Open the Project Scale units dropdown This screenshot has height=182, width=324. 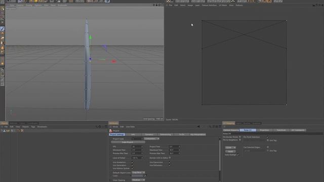pyautogui.click(x=152, y=139)
